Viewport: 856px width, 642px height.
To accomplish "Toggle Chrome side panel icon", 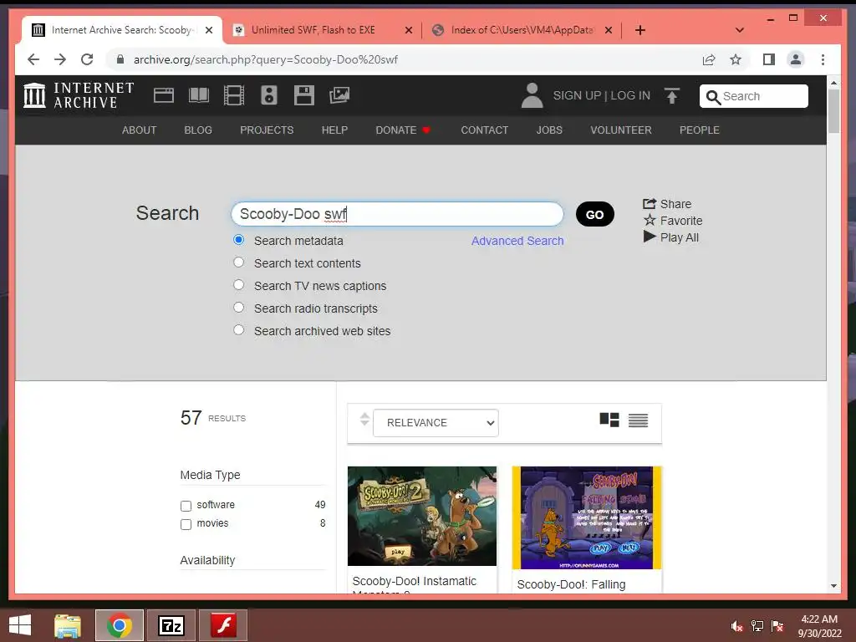I will [769, 59].
